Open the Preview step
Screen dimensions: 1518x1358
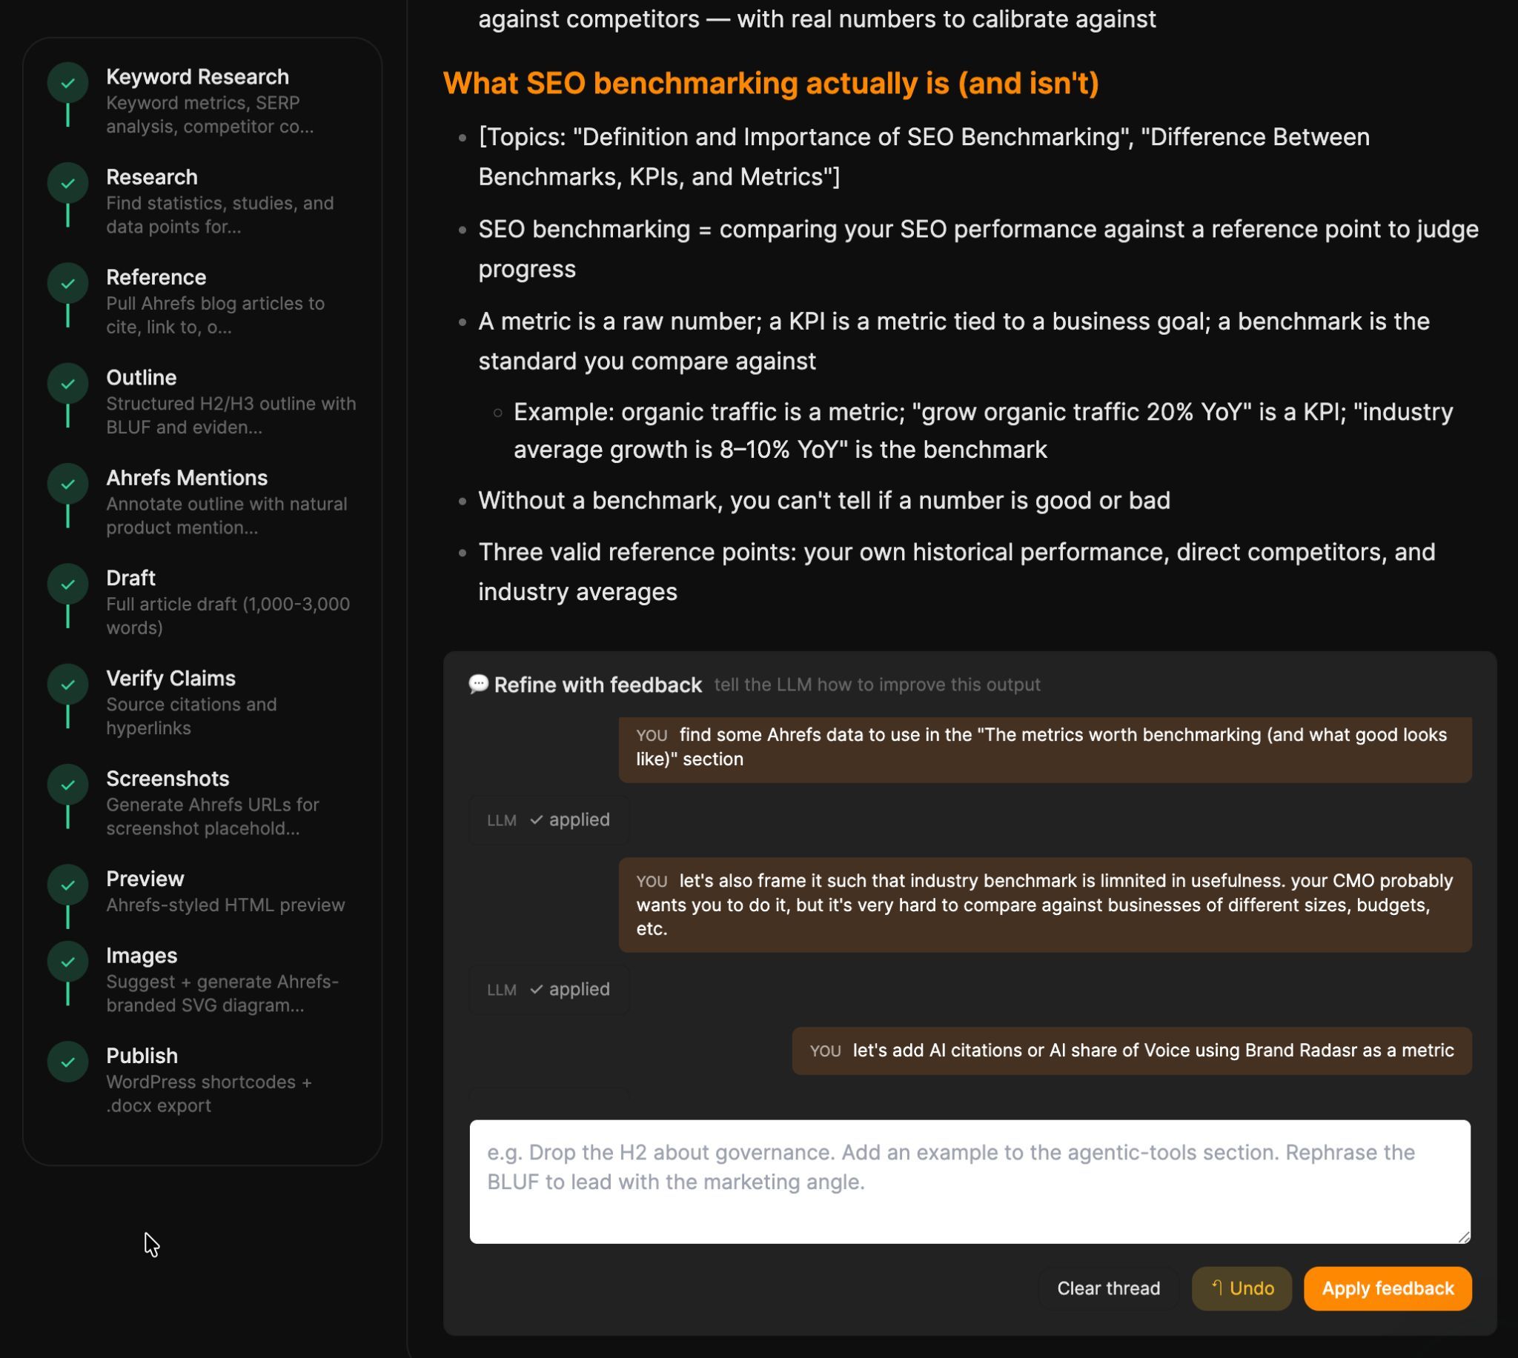point(145,879)
